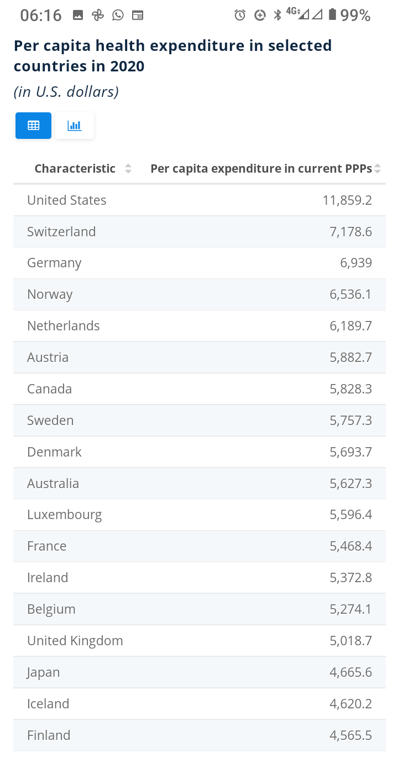
Task: Click Per capita expenditure column header
Action: 261,169
